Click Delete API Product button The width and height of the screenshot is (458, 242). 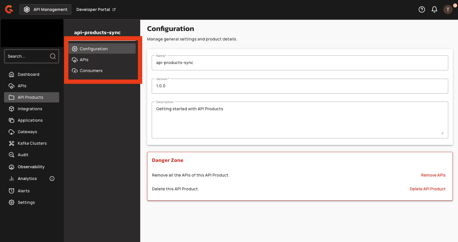[427, 189]
